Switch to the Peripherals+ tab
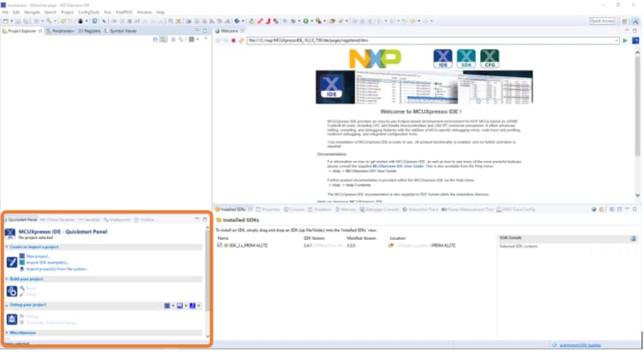The width and height of the screenshot is (644, 352). click(x=63, y=30)
